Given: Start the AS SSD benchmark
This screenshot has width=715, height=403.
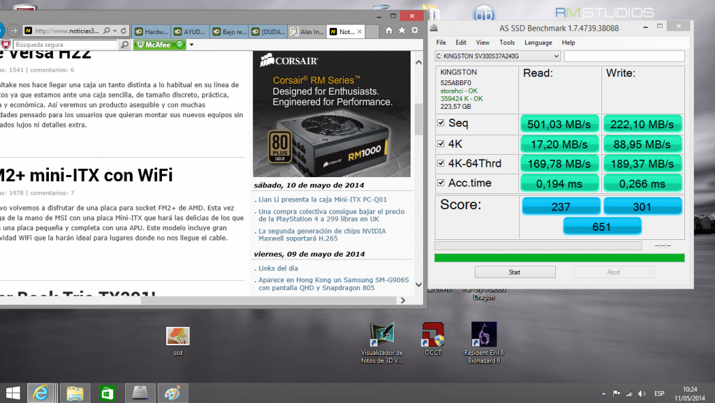Looking at the screenshot, I should (515, 272).
